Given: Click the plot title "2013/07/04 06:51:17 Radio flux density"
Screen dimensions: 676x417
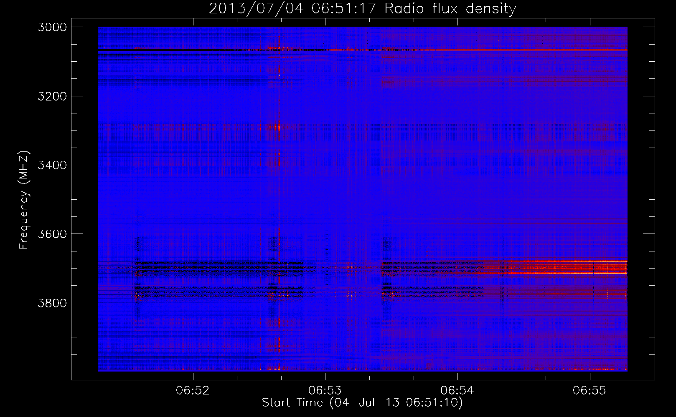Looking at the screenshot, I should pos(363,8).
